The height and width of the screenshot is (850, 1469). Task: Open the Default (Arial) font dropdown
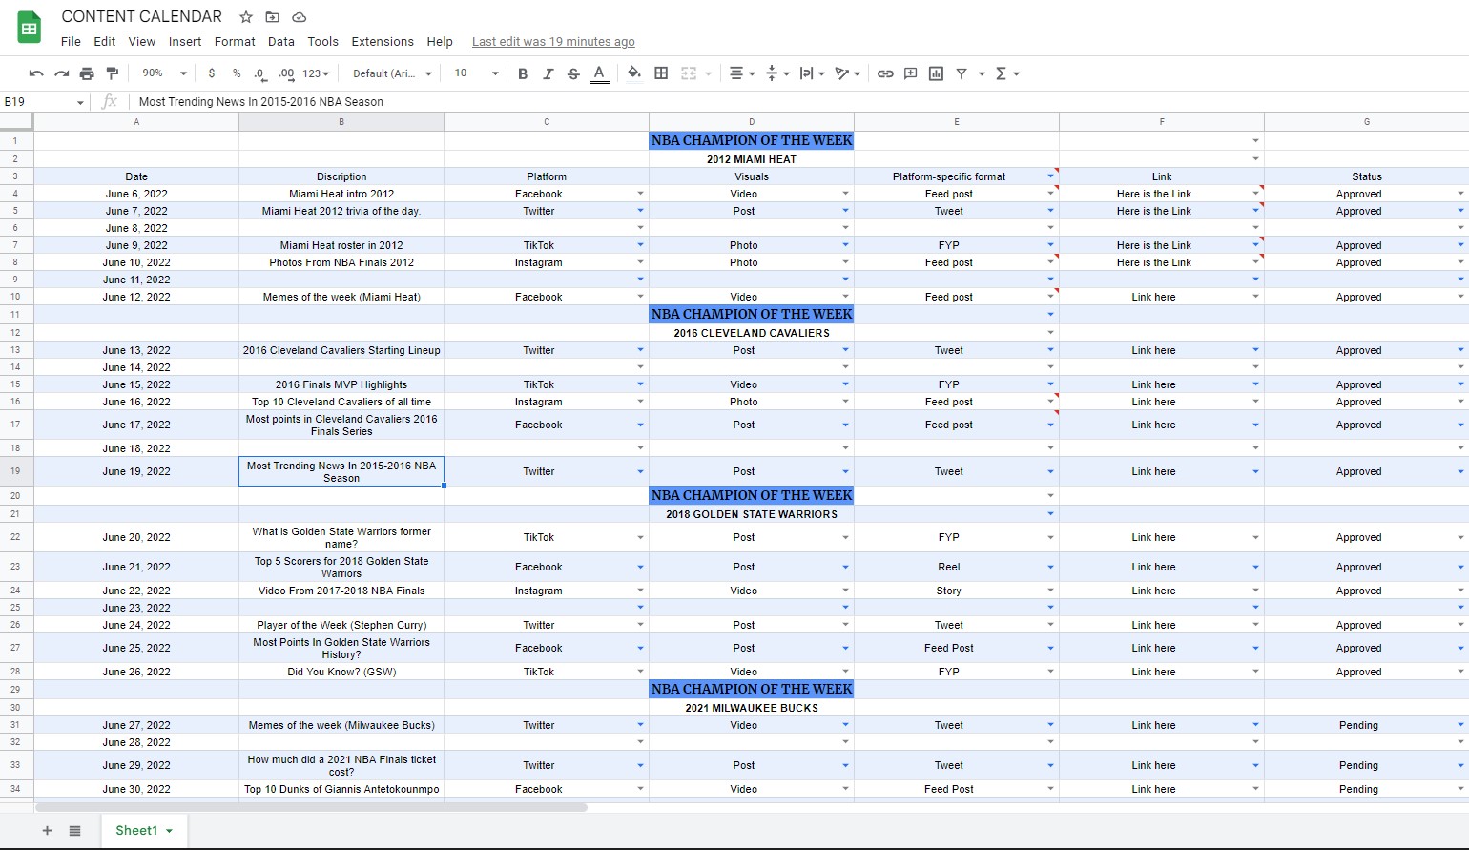(392, 73)
